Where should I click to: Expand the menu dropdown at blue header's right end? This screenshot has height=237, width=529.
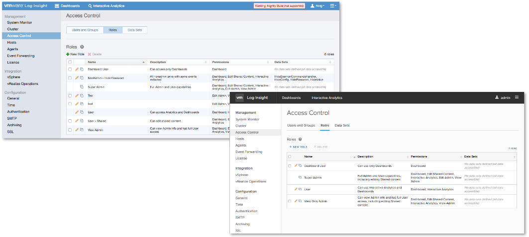pyautogui.click(x=333, y=6)
